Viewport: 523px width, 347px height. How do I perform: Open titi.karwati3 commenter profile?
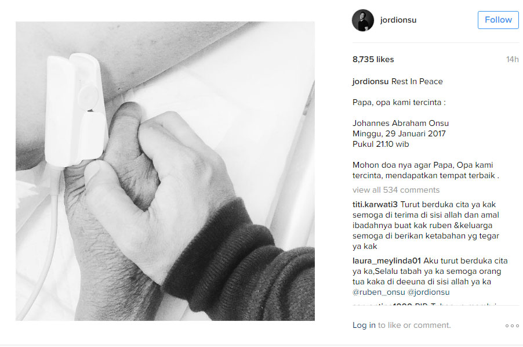[375, 204]
